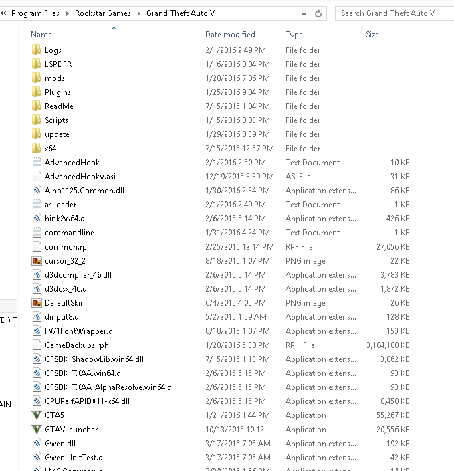This screenshot has height=471, width=454.
Task: Select the cursor_32_2 PNG image icon
Action: pos(37,261)
